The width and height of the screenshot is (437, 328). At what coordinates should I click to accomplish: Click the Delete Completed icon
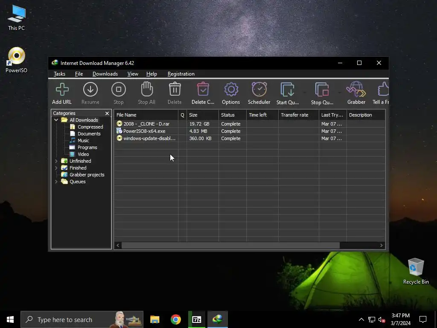[x=203, y=93]
